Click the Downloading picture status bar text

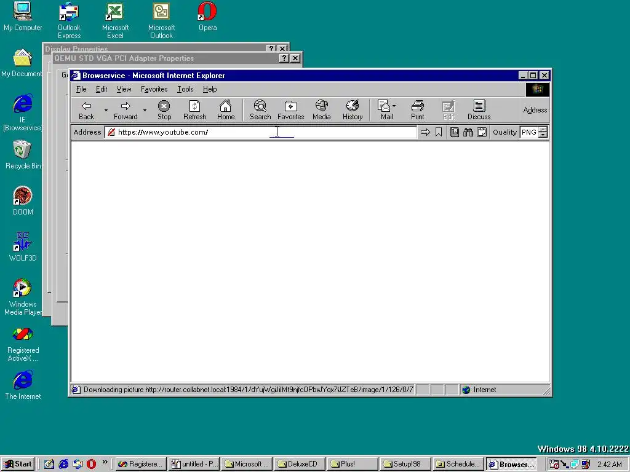[248, 390]
